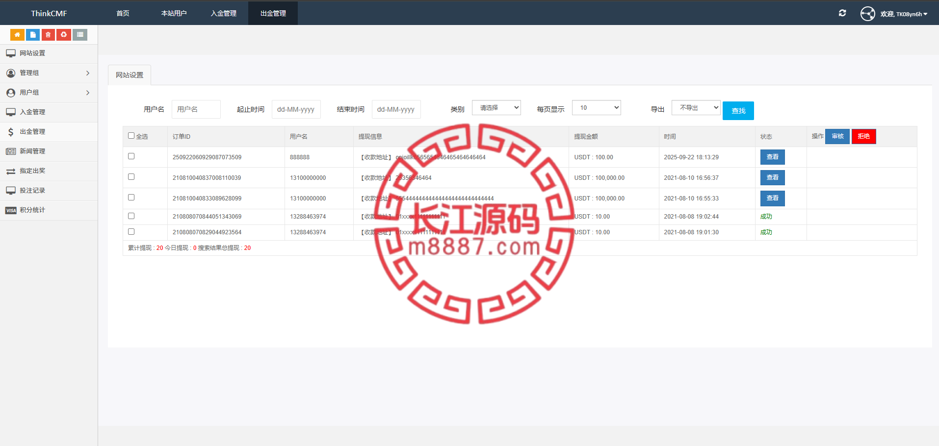Click 查看 for the 2025-09-22 order
Screen dimensions: 939x446
pyautogui.click(x=773, y=157)
